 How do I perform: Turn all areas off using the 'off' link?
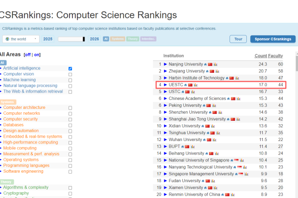point(27,54)
